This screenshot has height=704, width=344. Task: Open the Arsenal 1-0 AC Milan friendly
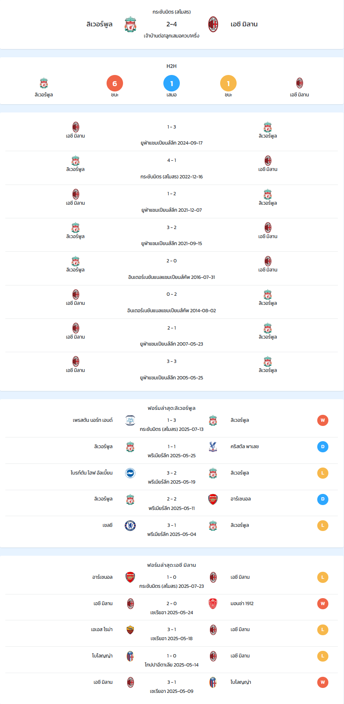click(172, 581)
